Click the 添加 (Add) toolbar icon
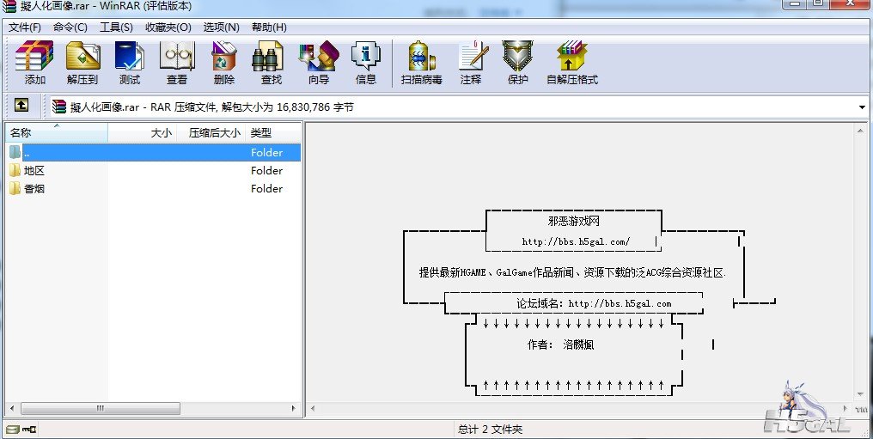The image size is (873, 439). [x=35, y=63]
